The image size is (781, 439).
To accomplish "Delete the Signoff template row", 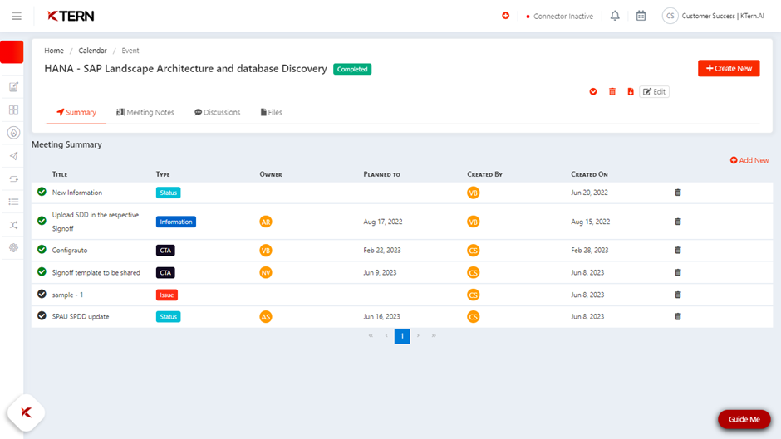I will tap(678, 273).
